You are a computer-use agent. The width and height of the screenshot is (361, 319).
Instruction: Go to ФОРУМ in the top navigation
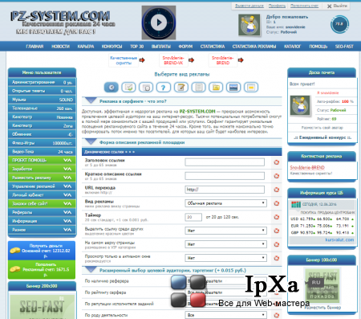(x=185, y=47)
